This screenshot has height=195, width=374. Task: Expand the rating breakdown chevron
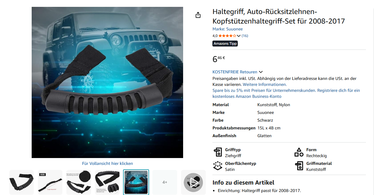(x=238, y=36)
